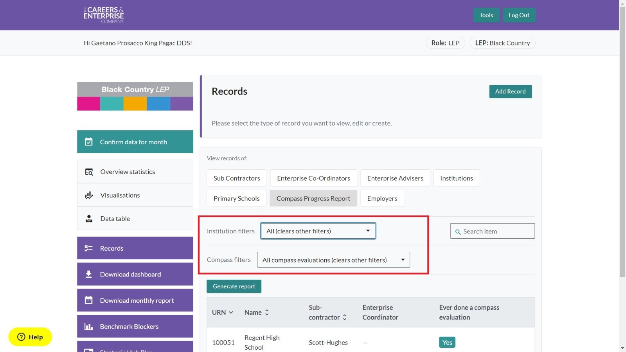
Task: Click the Careers & Enterprise Company logo
Action: click(x=104, y=15)
